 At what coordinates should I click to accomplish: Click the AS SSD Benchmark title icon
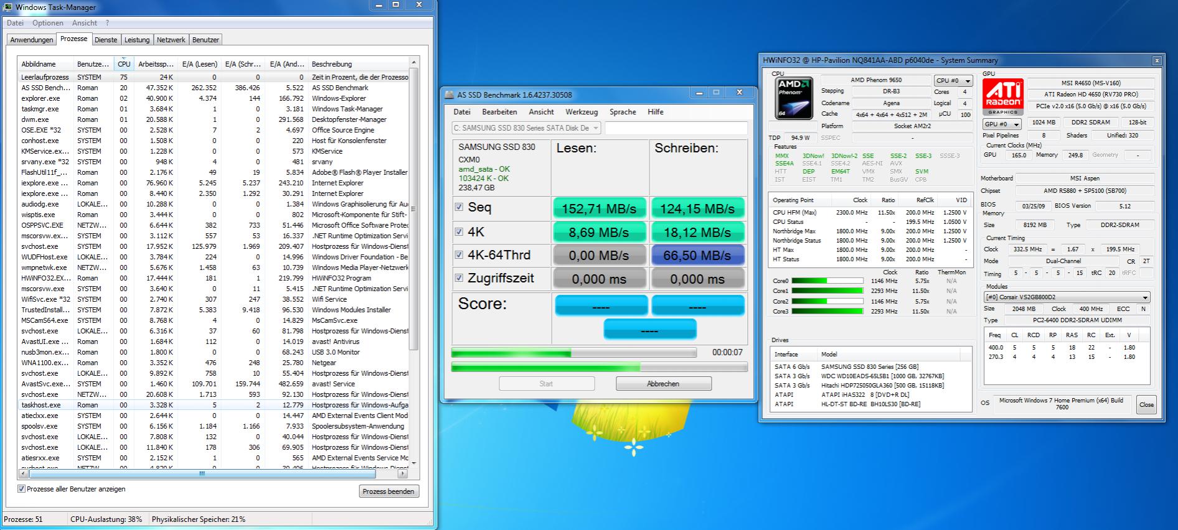(450, 95)
